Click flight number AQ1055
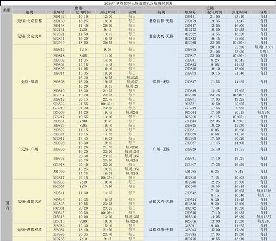This screenshot has height=241, width=276. click(190, 171)
